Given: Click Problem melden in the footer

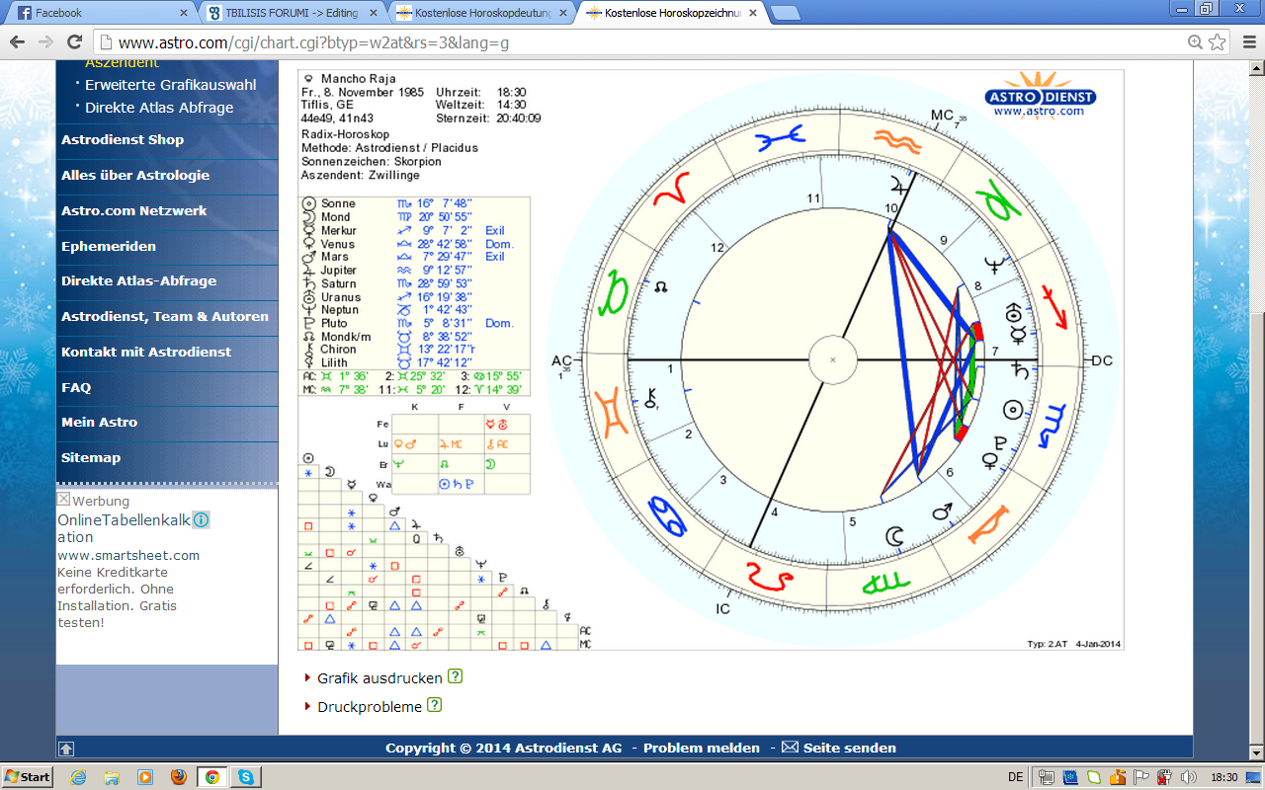Looking at the screenshot, I should click(x=702, y=749).
